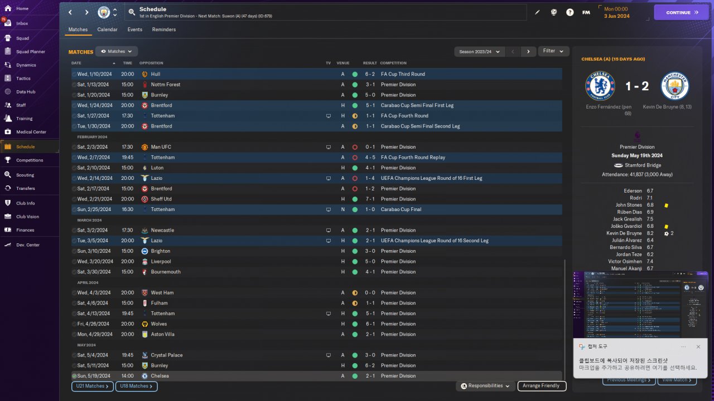Go to the Training screen
The height and width of the screenshot is (401, 714).
pos(24,119)
